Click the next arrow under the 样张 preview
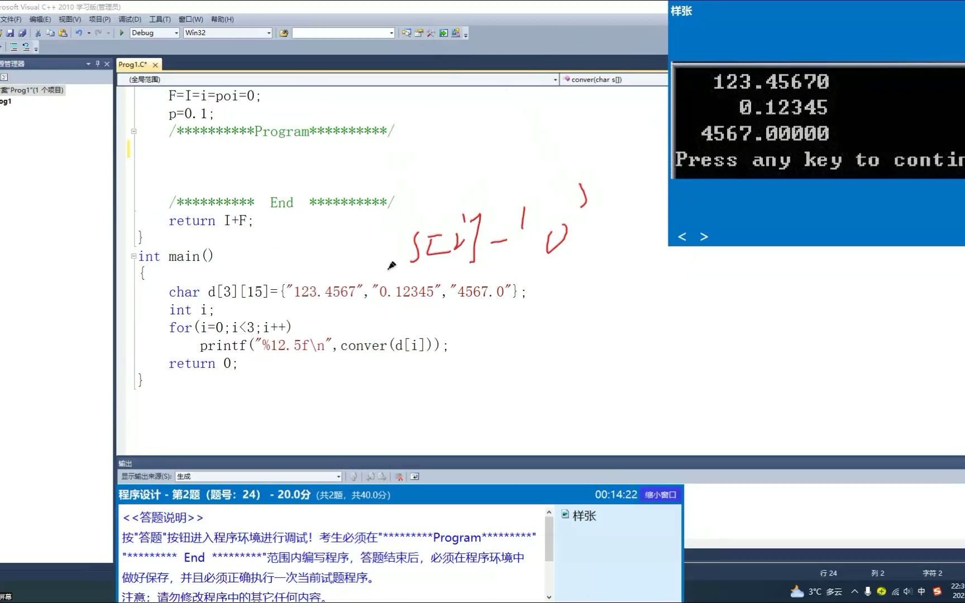The width and height of the screenshot is (965, 603). tap(704, 237)
